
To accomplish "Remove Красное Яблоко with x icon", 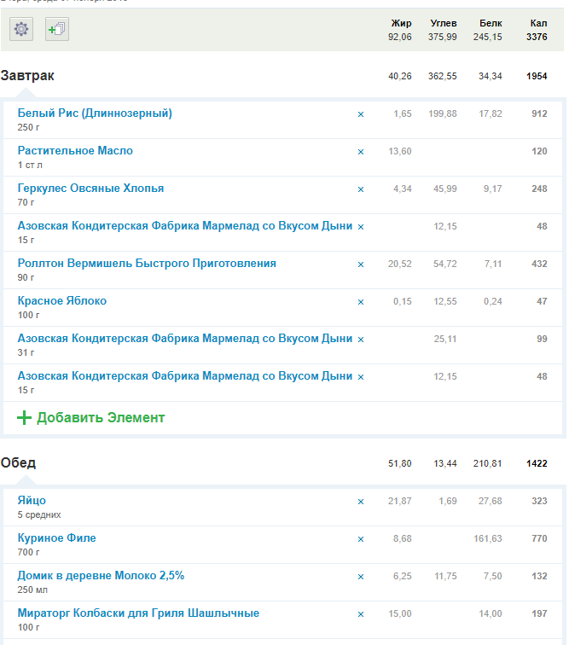I will (x=360, y=302).
